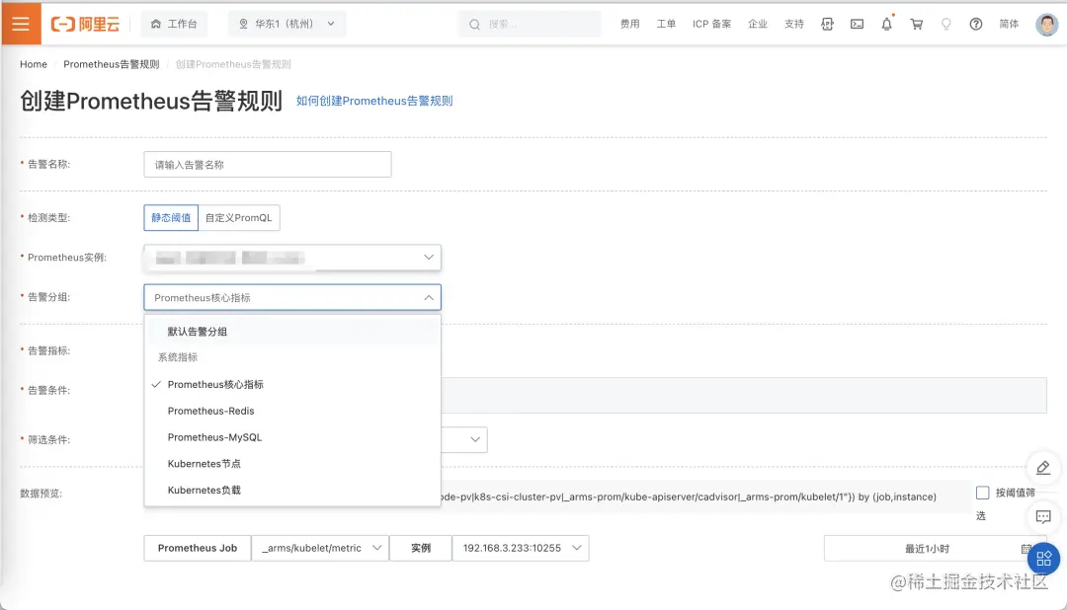Go to Home breadcrumb
The image size is (1067, 610).
point(34,64)
